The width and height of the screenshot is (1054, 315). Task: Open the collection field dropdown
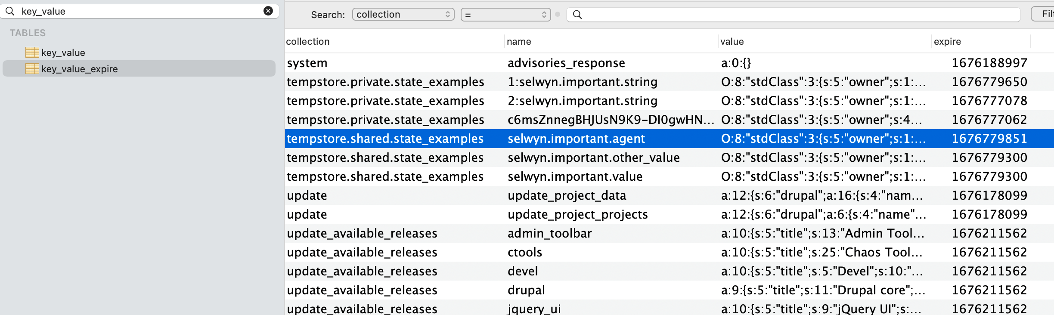403,15
